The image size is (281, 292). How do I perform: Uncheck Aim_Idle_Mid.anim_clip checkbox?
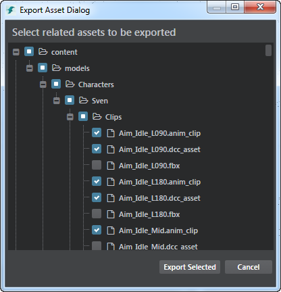click(97, 230)
